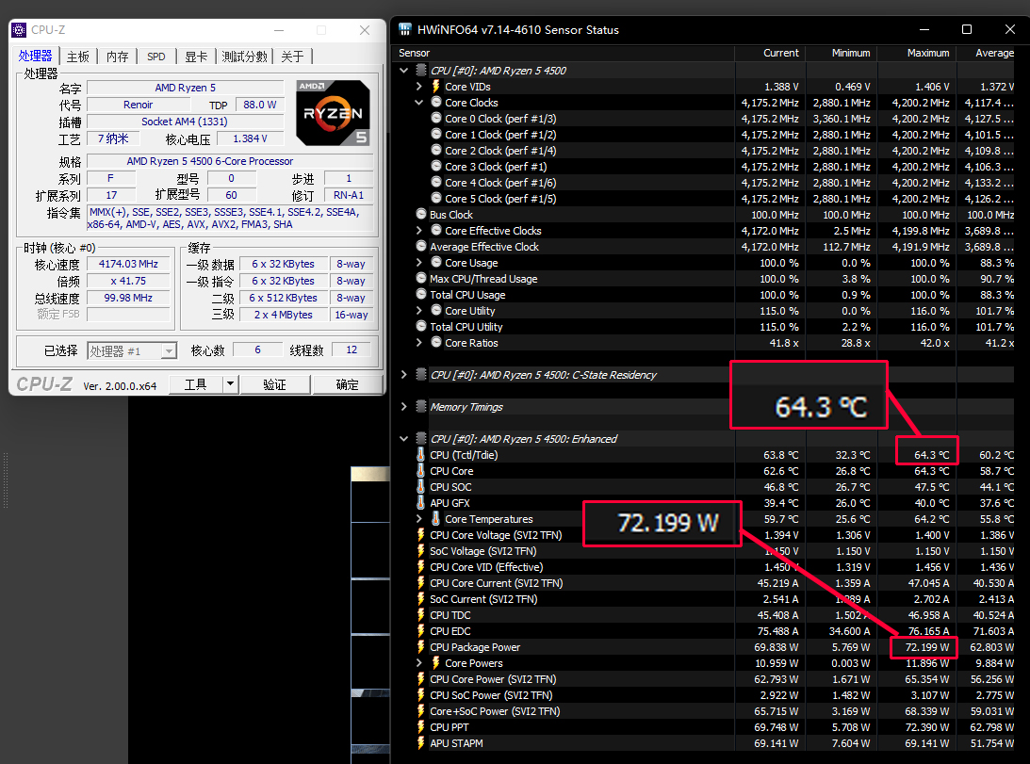1030x764 pixels.
Task: Click the CPU-Z title bar app icon
Action: [x=20, y=30]
